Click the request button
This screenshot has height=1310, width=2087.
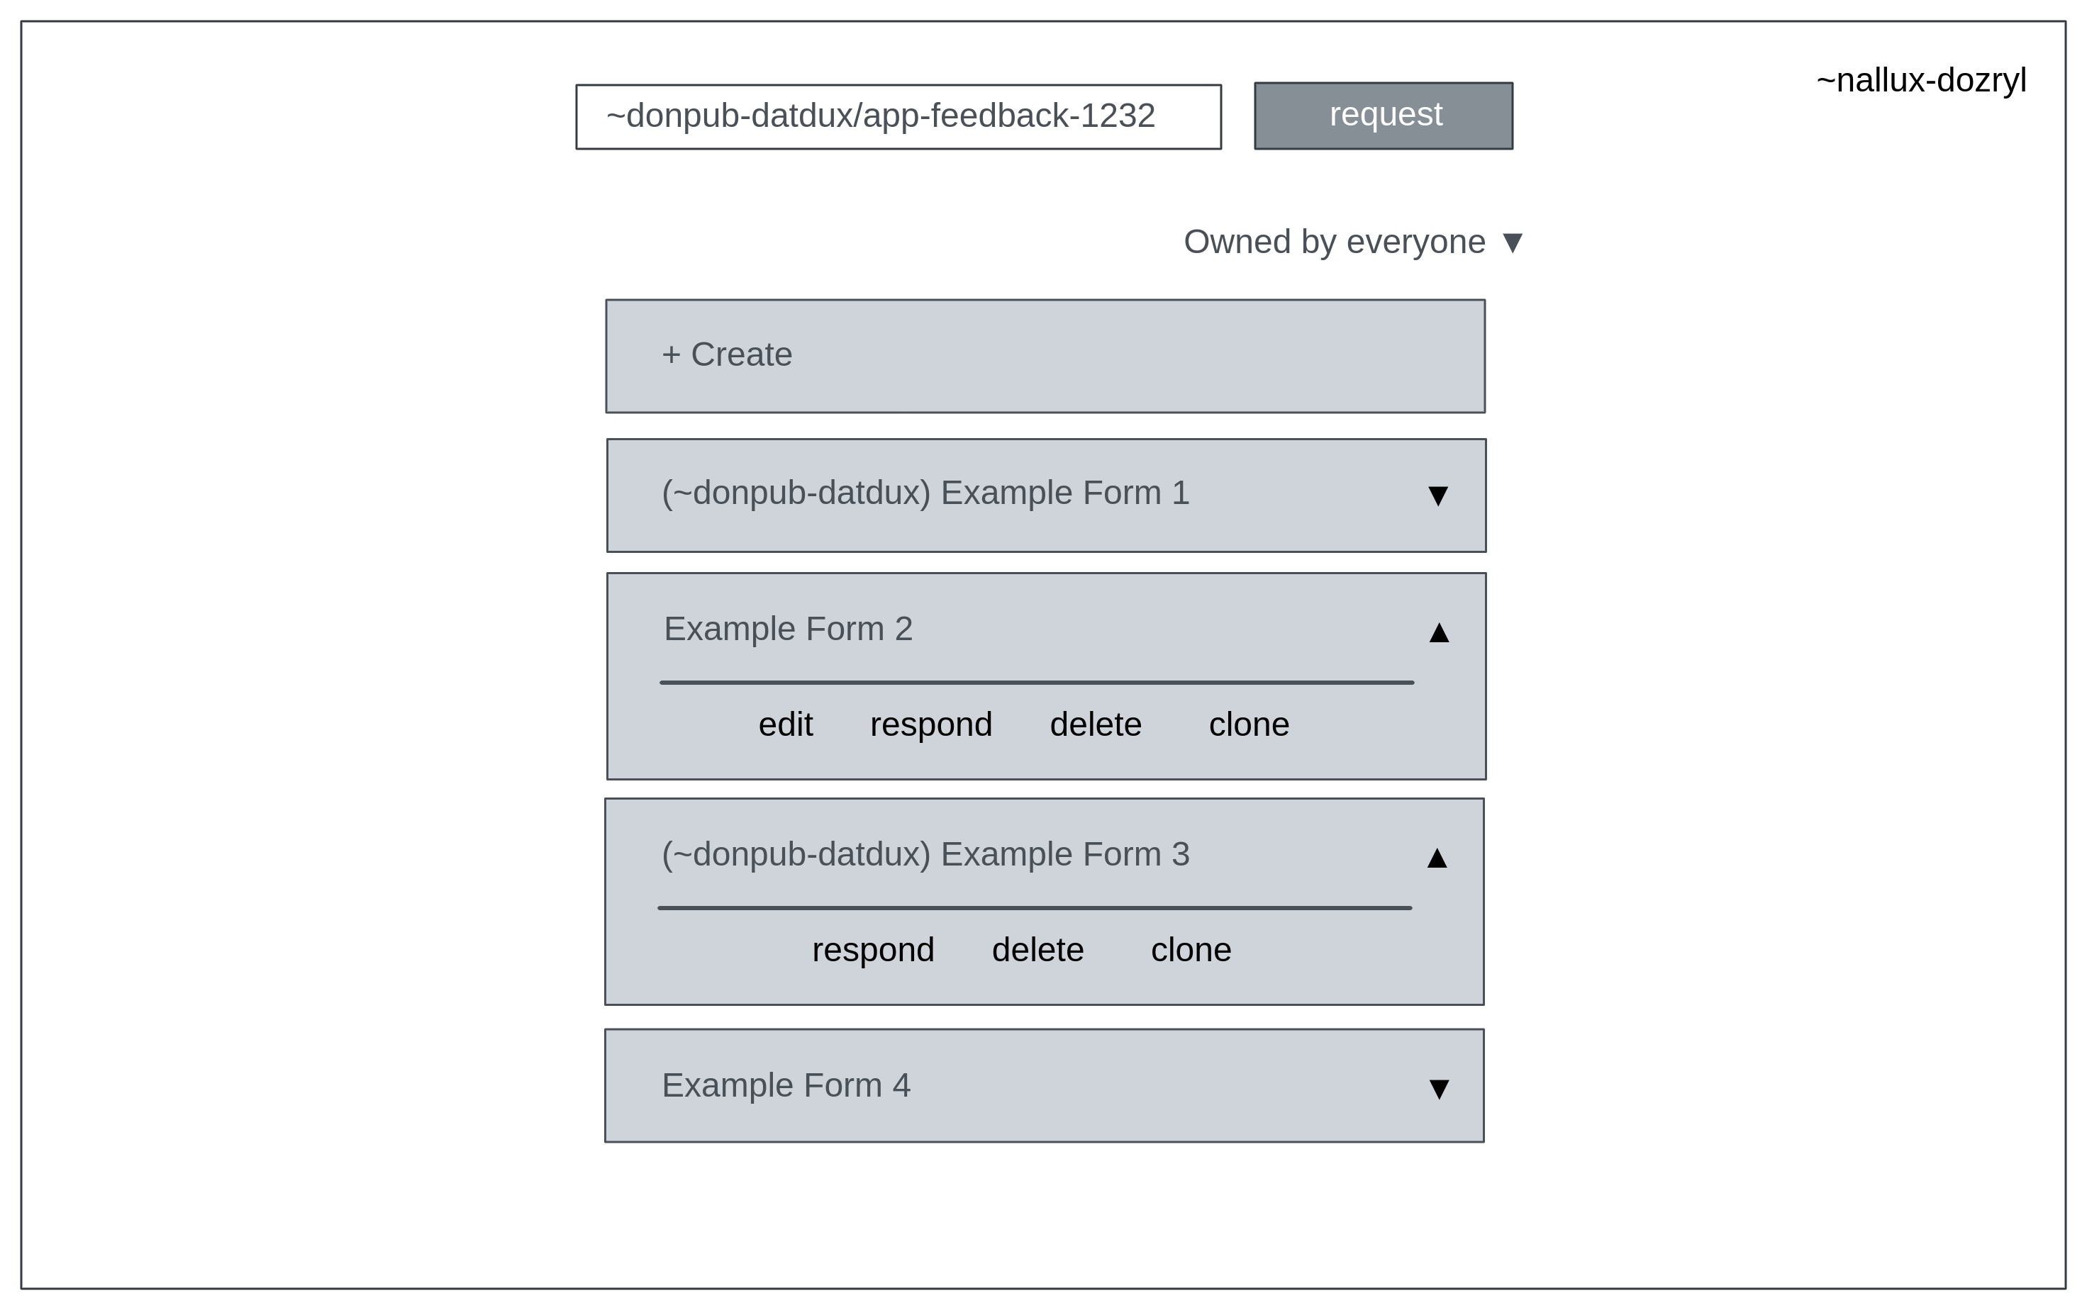coord(1384,116)
